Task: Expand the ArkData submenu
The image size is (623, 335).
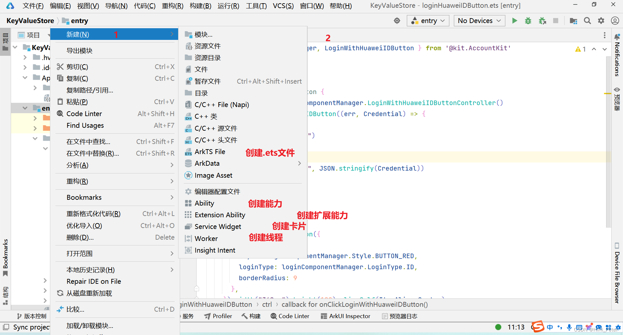Action: [x=299, y=163]
